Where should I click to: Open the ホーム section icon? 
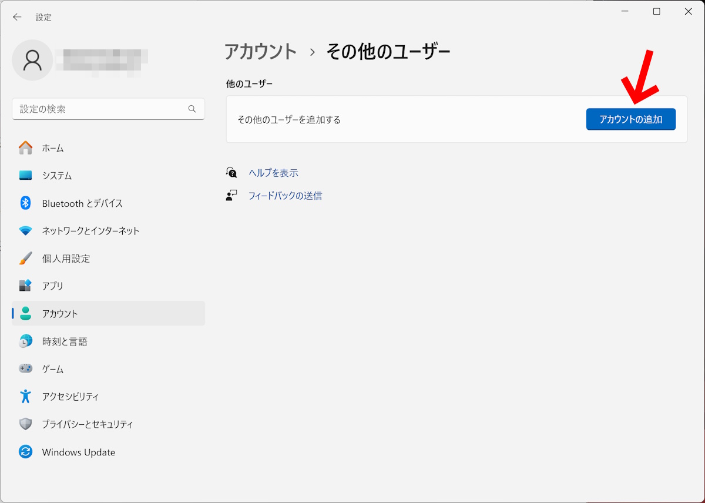click(x=26, y=147)
